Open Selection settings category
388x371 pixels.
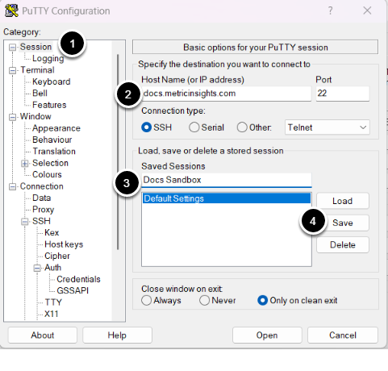[50, 163]
